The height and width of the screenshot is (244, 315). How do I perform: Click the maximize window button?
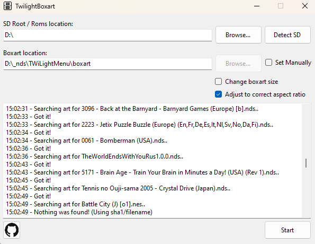click(281, 6)
